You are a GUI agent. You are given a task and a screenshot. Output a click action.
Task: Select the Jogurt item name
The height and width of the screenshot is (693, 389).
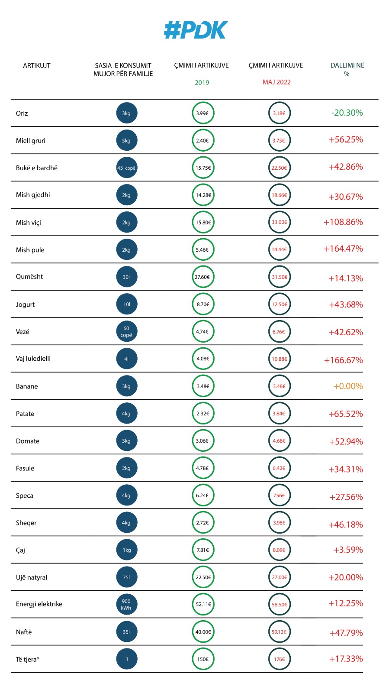(26, 304)
